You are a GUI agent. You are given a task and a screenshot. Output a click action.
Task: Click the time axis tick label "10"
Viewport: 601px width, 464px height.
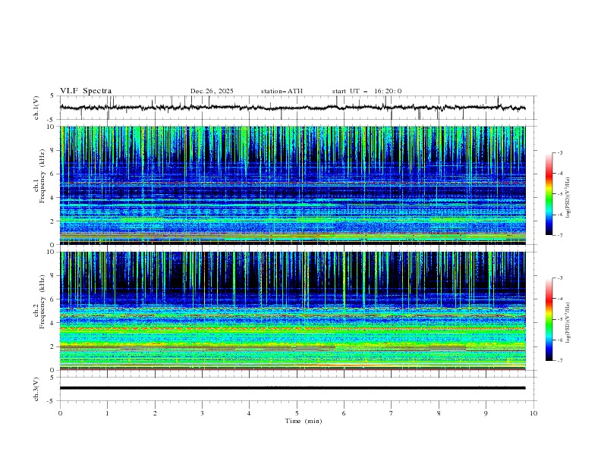pyautogui.click(x=533, y=413)
